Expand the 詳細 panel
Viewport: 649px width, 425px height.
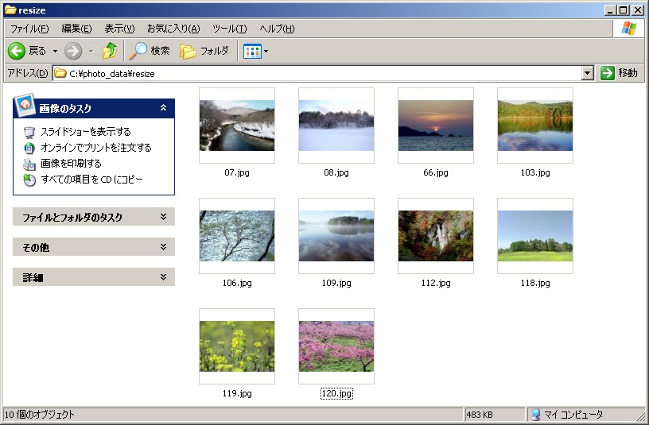94,277
